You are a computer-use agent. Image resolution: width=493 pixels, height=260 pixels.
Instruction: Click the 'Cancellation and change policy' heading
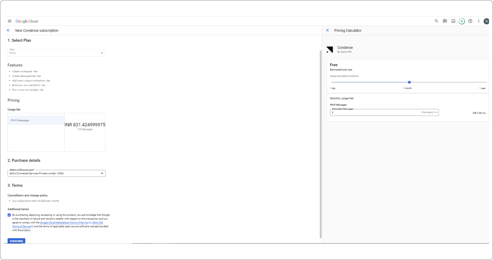click(28, 195)
